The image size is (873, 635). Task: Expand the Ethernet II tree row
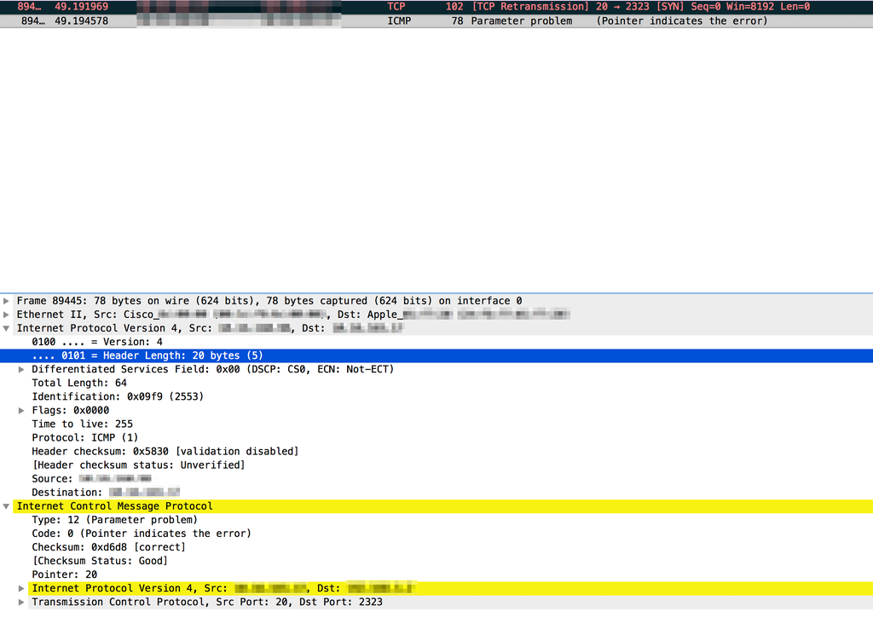point(6,315)
